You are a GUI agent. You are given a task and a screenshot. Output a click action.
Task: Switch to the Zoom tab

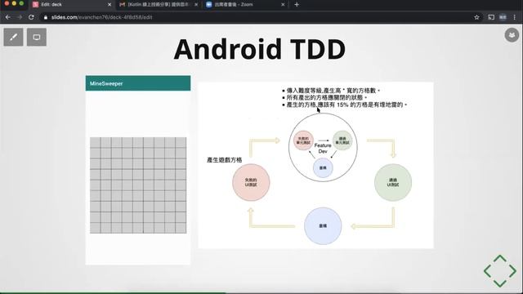pos(245,5)
